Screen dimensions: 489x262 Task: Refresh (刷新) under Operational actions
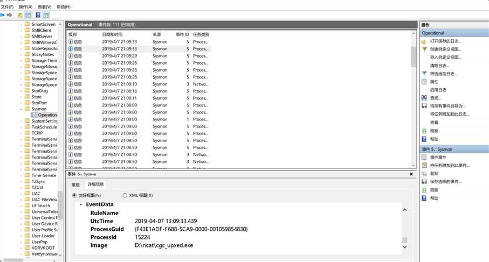(434, 131)
